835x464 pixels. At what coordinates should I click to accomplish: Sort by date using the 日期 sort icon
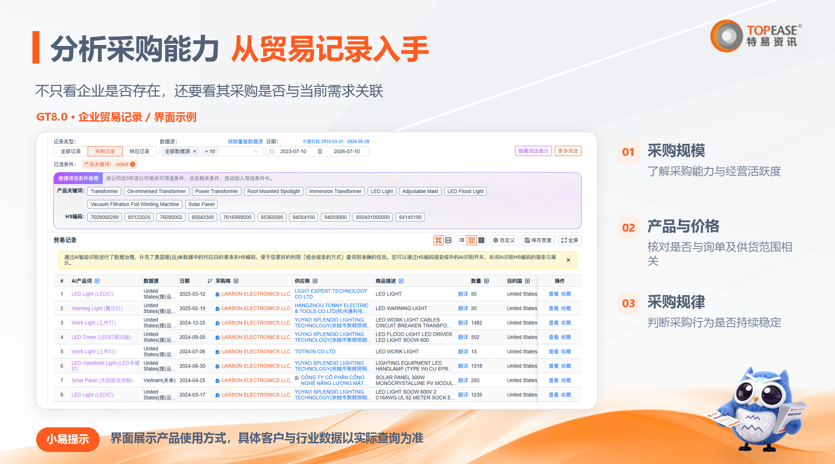(x=210, y=281)
